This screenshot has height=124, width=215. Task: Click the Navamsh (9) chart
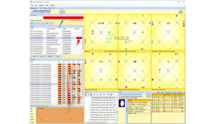click(135, 32)
